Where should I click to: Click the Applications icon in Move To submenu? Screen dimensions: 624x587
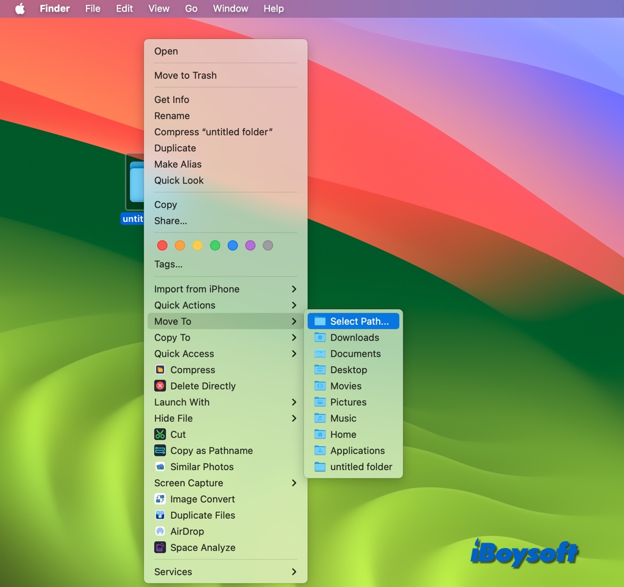pyautogui.click(x=320, y=450)
